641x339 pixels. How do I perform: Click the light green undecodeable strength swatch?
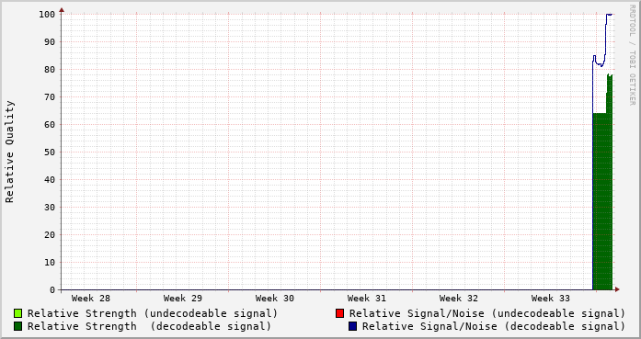click(x=18, y=313)
